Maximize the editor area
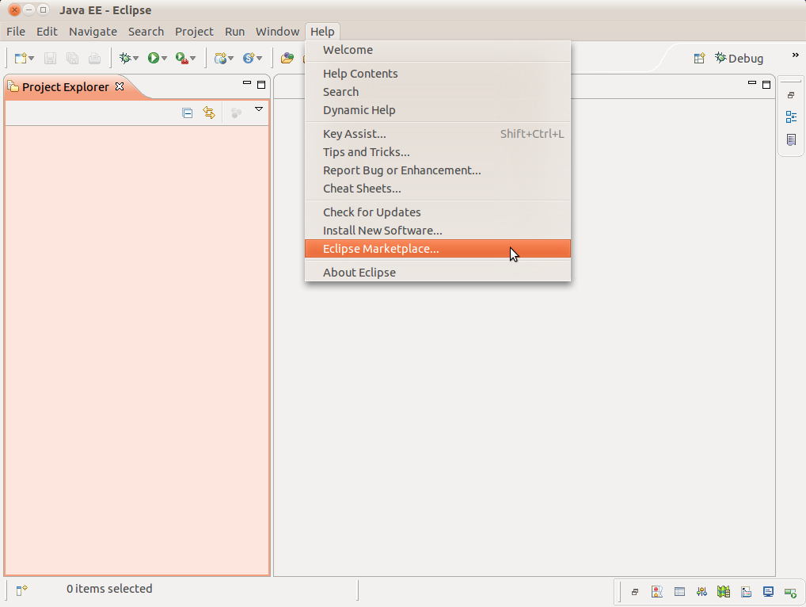 (x=766, y=84)
